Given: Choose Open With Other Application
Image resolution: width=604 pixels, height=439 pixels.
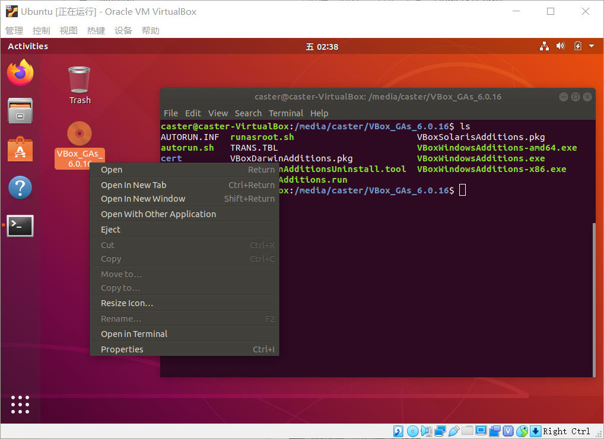Looking at the screenshot, I should click(x=185, y=214).
